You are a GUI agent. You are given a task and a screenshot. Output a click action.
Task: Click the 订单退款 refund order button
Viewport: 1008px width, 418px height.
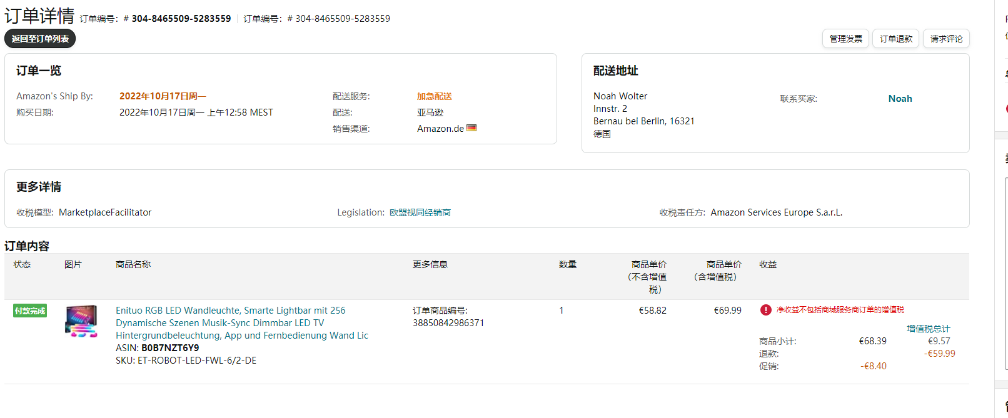[895, 39]
